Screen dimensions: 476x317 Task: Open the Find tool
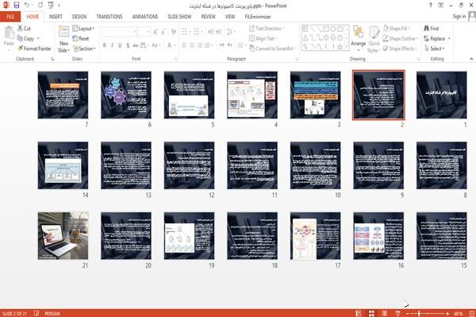(x=432, y=29)
